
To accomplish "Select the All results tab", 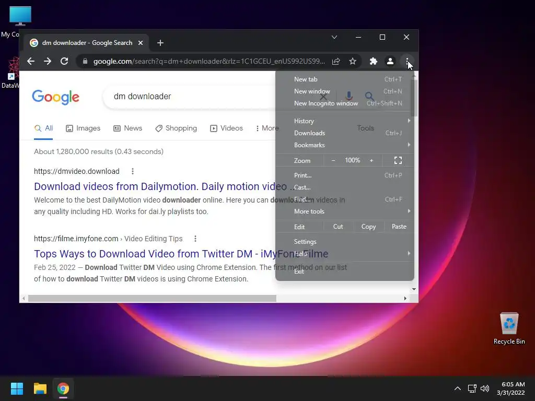I will click(44, 128).
